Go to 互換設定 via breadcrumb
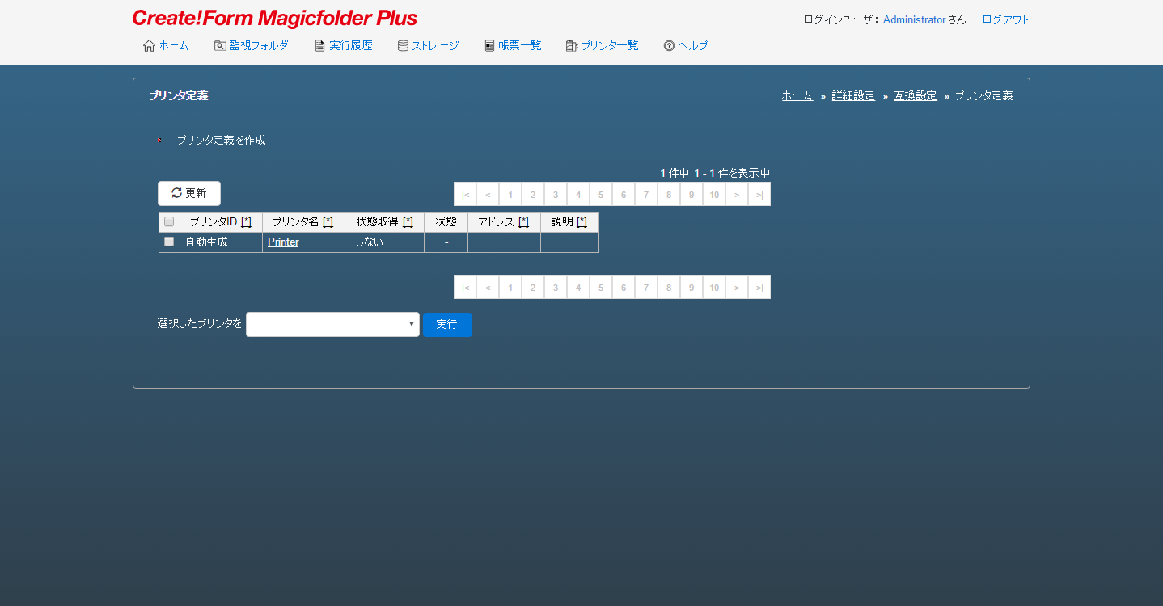 pyautogui.click(x=916, y=95)
